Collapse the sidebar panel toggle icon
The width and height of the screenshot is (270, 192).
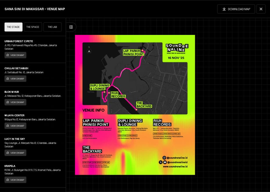tap(71, 27)
